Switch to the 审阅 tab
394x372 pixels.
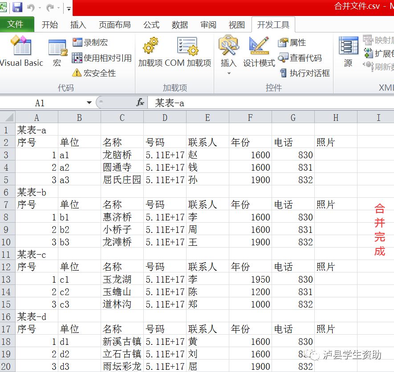[208, 24]
